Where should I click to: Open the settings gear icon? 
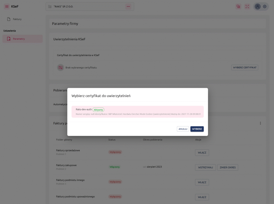click(x=265, y=6)
